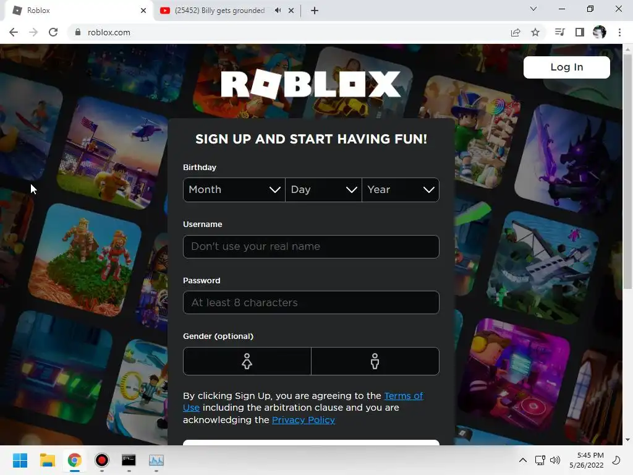Click the share page icon in address bar
This screenshot has height=475, width=633.
pyautogui.click(x=516, y=32)
